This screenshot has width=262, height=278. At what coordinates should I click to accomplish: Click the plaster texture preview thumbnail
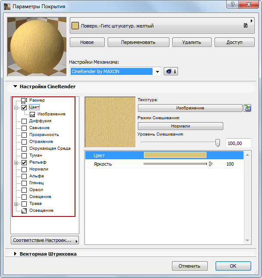110,122
